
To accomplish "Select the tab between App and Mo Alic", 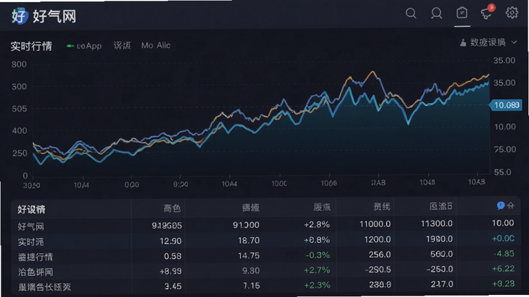I will (122, 46).
